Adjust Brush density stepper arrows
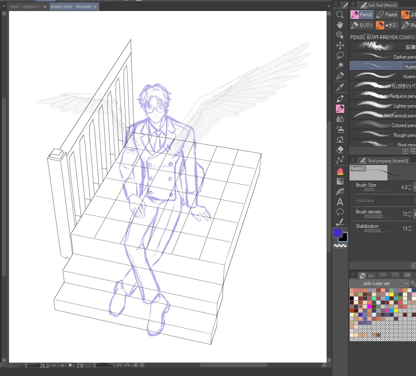416x376 pixels. pos(410,214)
